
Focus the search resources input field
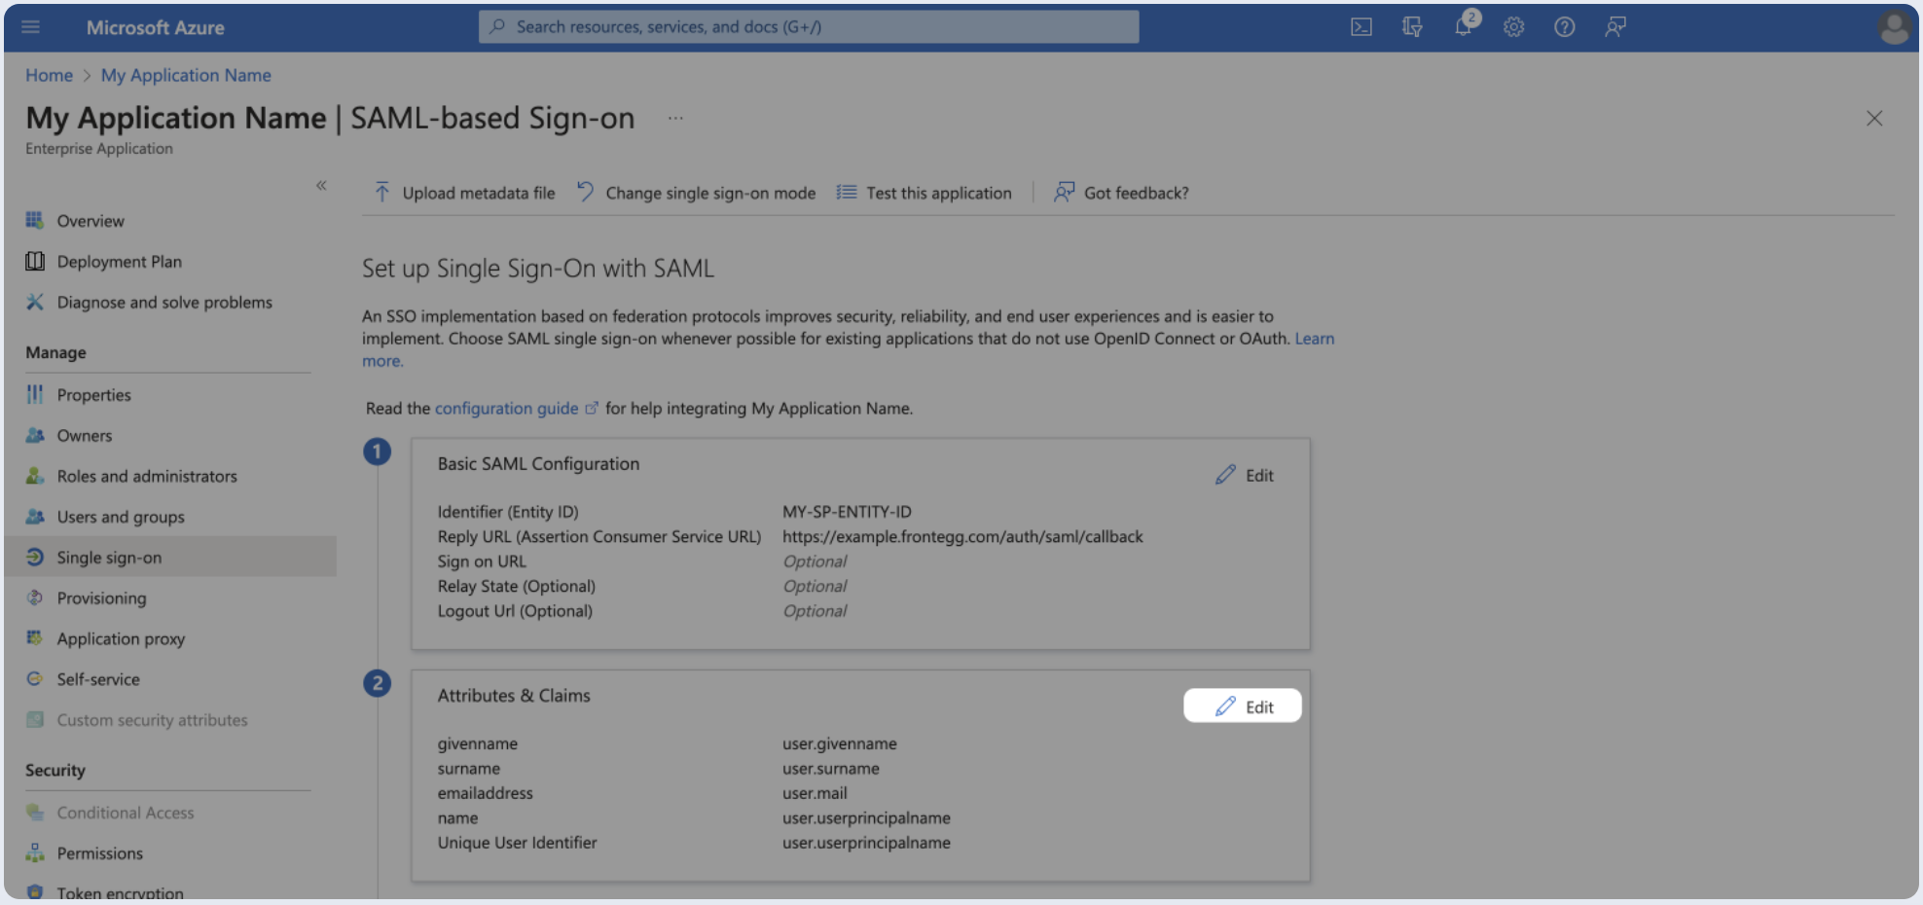click(808, 27)
